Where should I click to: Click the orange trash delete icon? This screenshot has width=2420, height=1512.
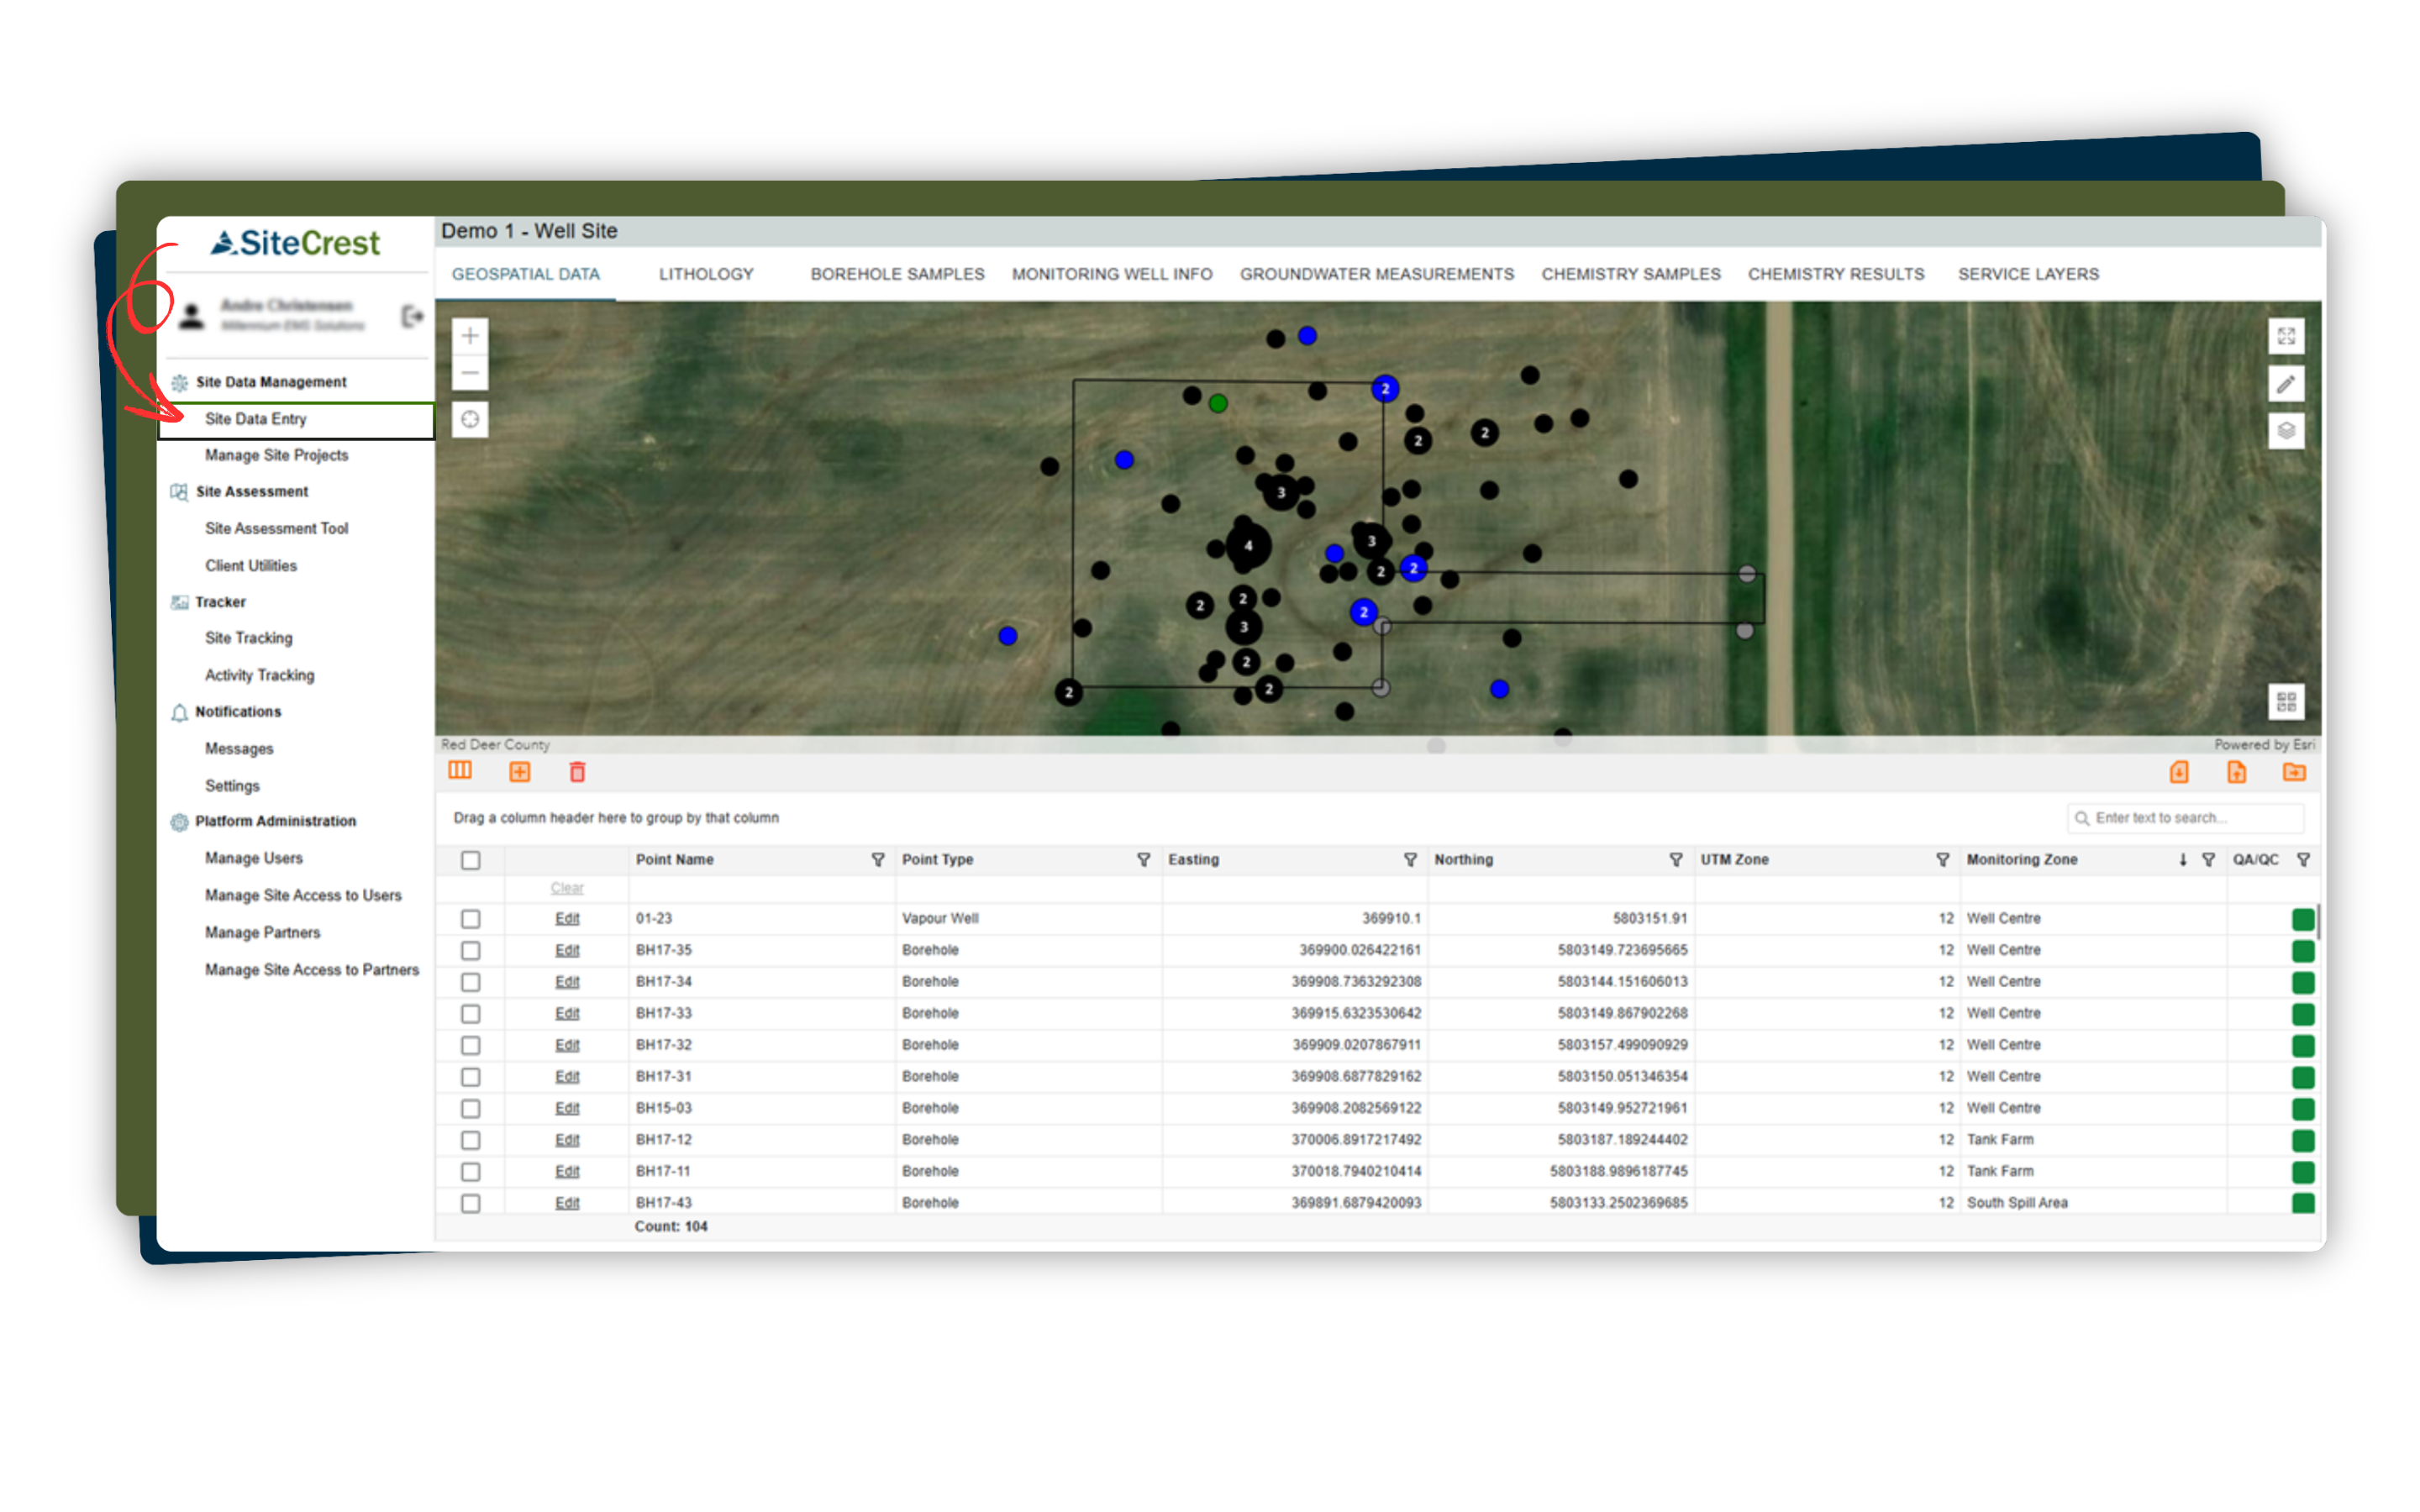tap(577, 772)
